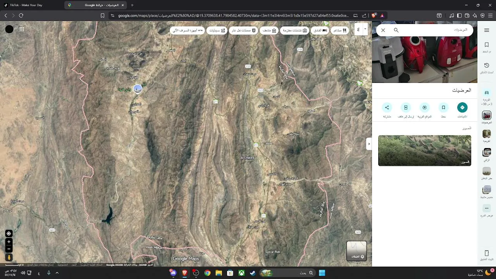Activate the Street View pegman
Screen dimensions: 496x279
9,257
